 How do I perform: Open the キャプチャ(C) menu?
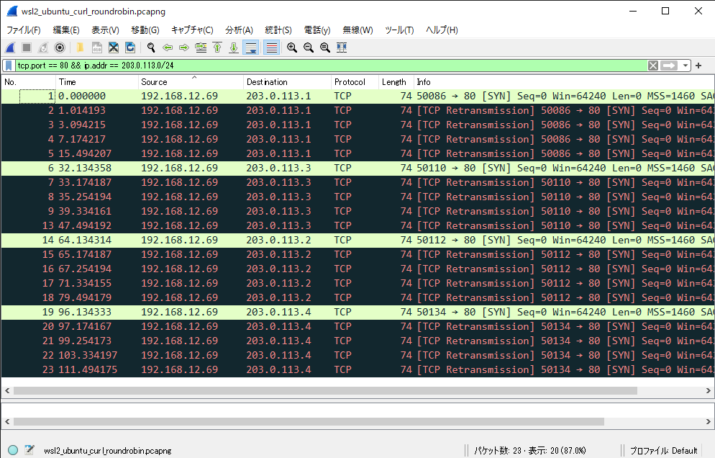point(192,30)
